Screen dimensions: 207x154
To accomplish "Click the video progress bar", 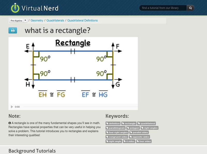I will (x=78, y=106).
